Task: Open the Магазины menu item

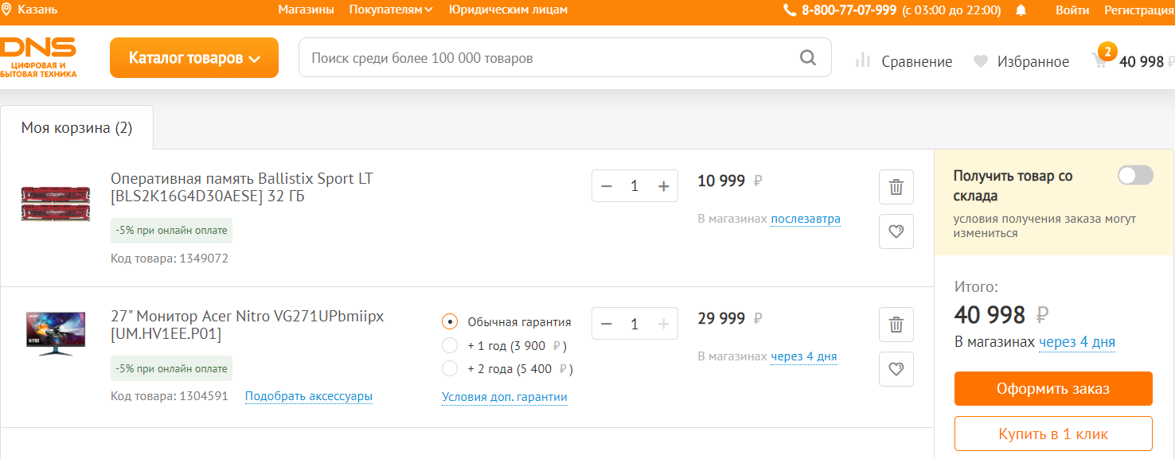Action: coord(306,10)
